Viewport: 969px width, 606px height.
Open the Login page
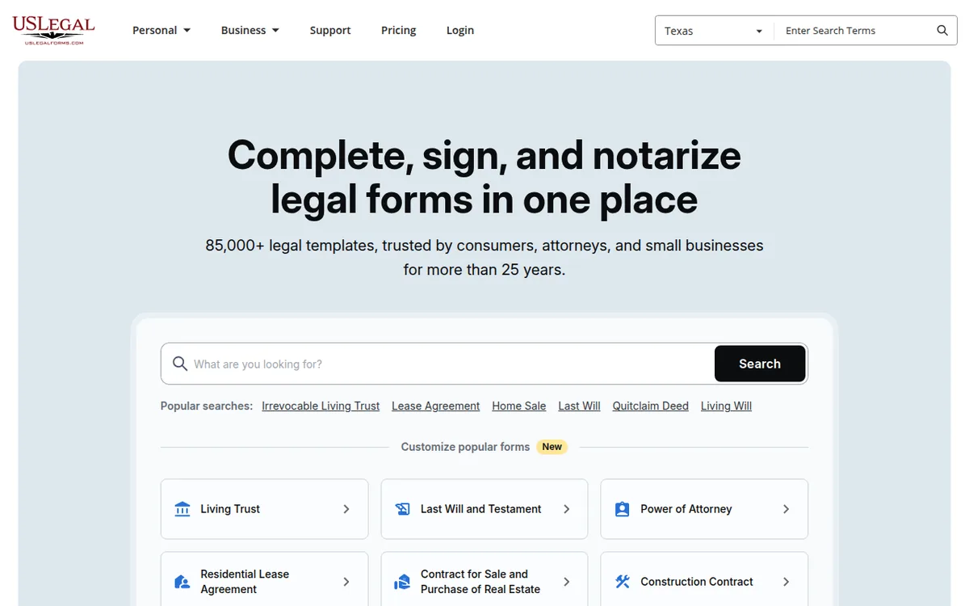point(460,30)
